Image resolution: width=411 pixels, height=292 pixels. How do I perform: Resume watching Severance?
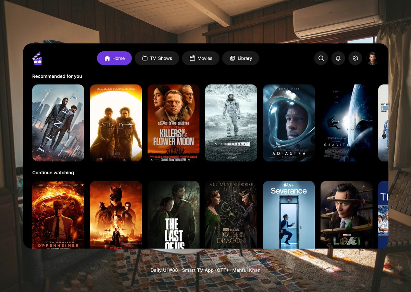pos(289,215)
